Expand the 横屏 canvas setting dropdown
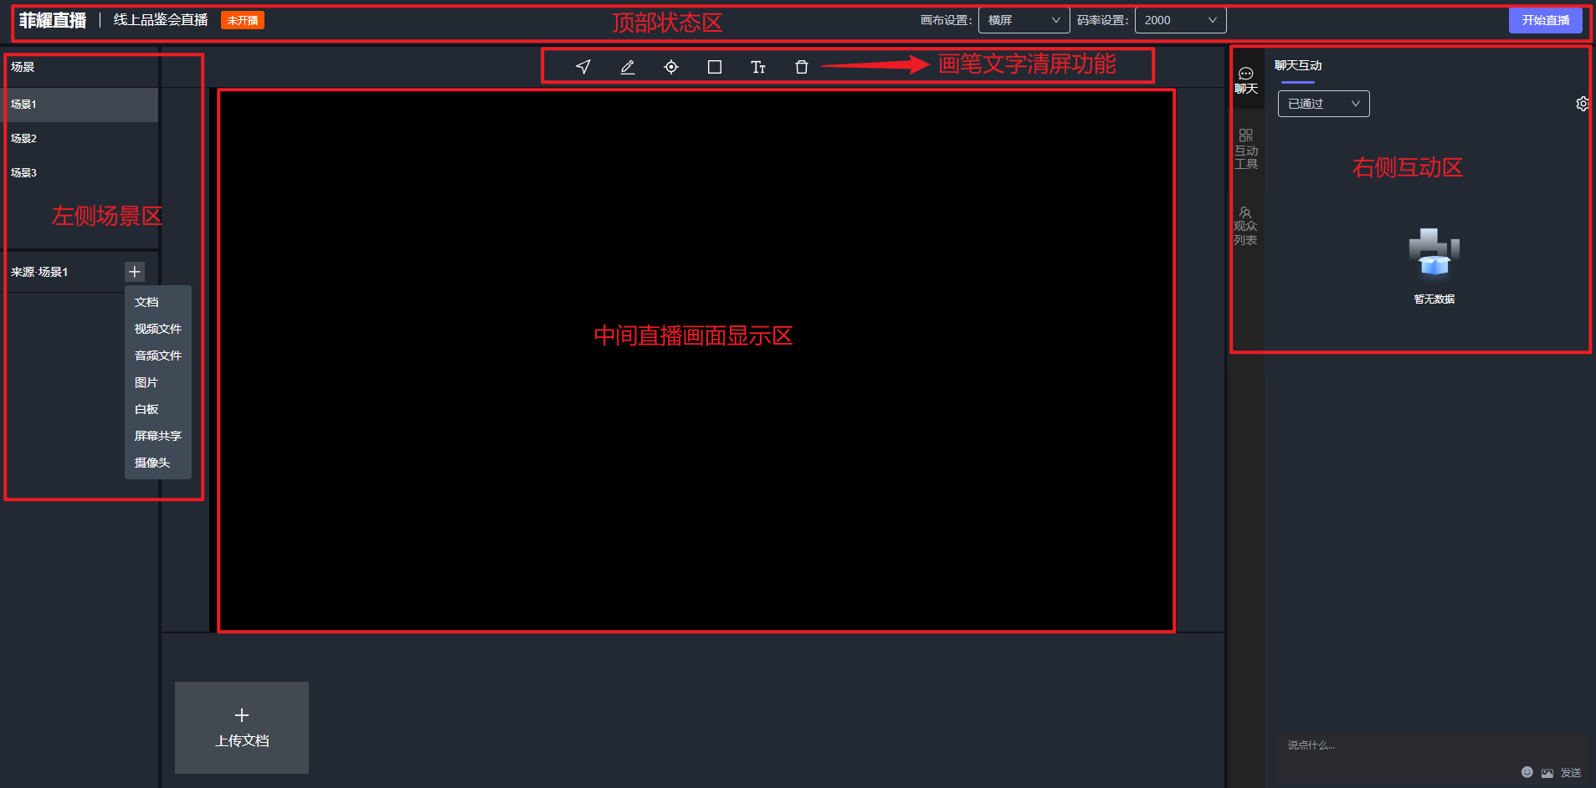 tap(1023, 20)
